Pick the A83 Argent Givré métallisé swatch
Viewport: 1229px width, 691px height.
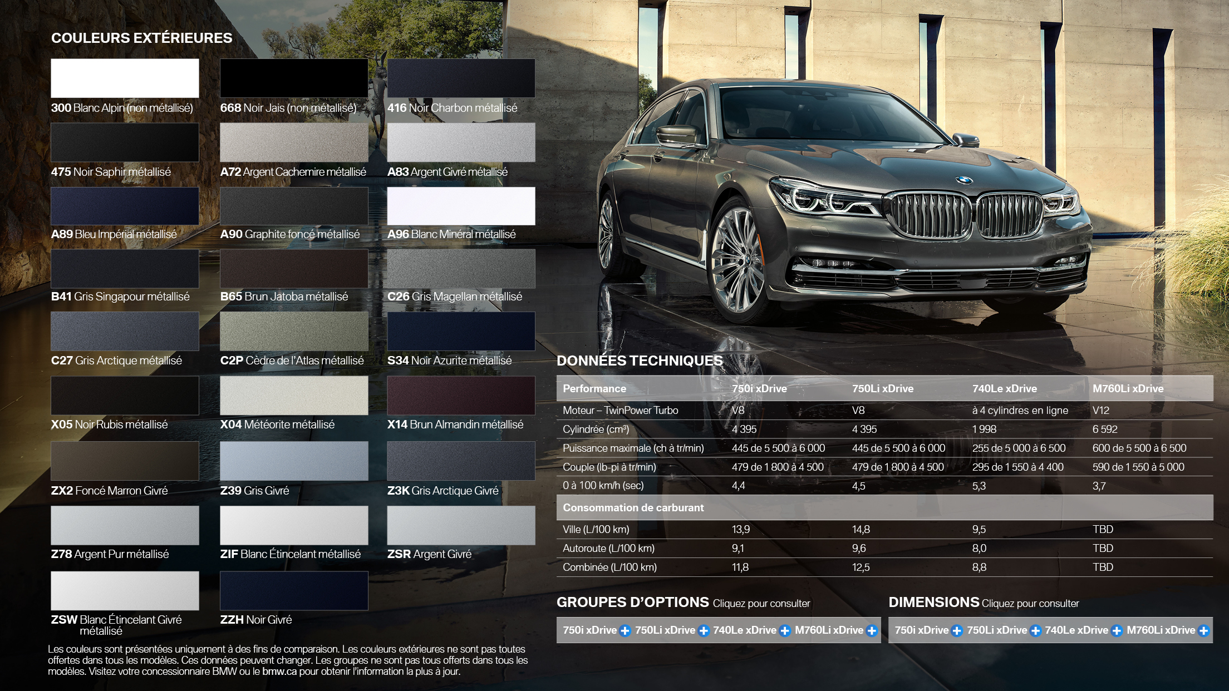461,142
